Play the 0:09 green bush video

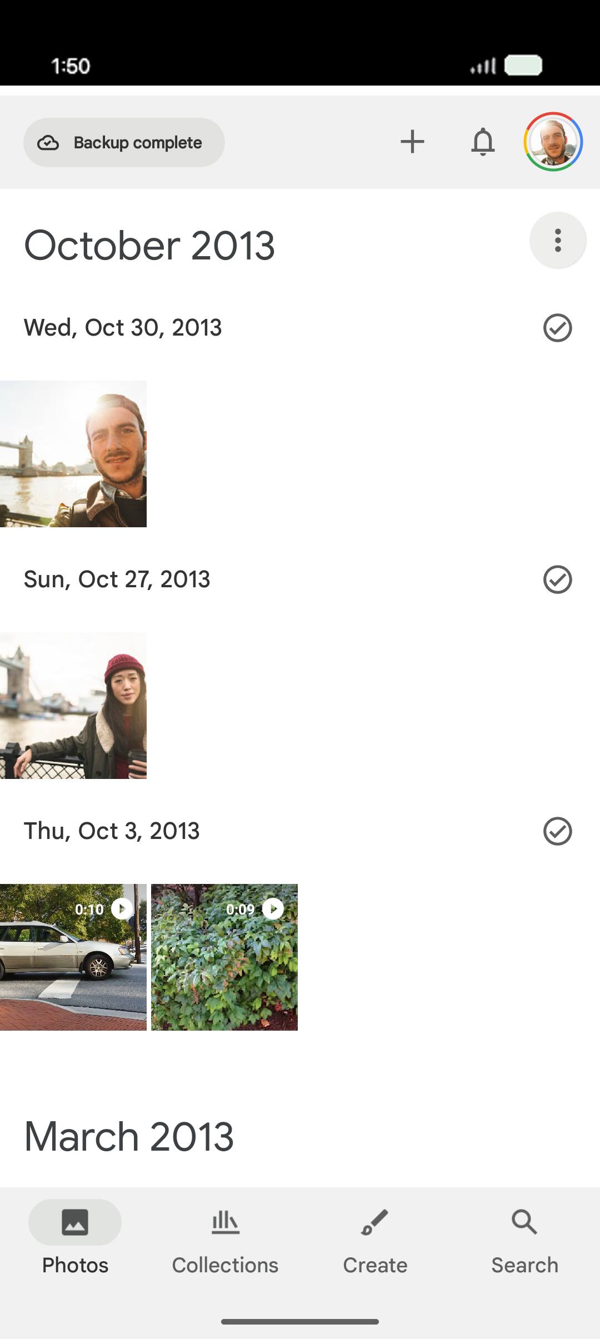(x=224, y=957)
